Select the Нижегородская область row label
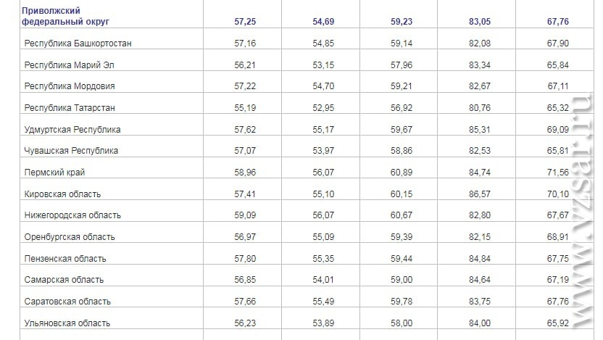Viewport: 603px width, 340px height. (x=72, y=215)
